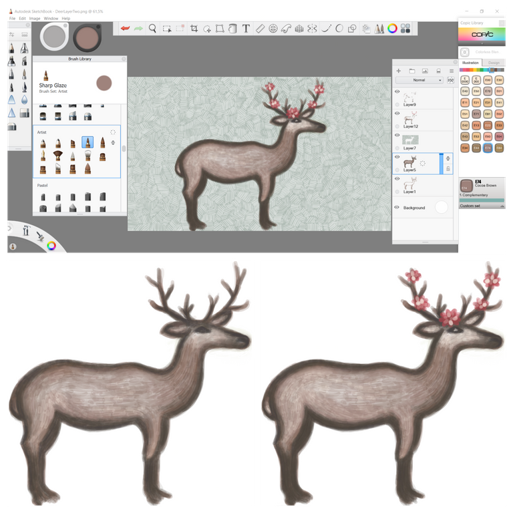Open the Image menu

35,18
